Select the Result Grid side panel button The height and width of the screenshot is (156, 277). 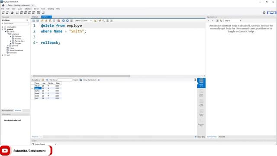pyautogui.click(x=201, y=83)
